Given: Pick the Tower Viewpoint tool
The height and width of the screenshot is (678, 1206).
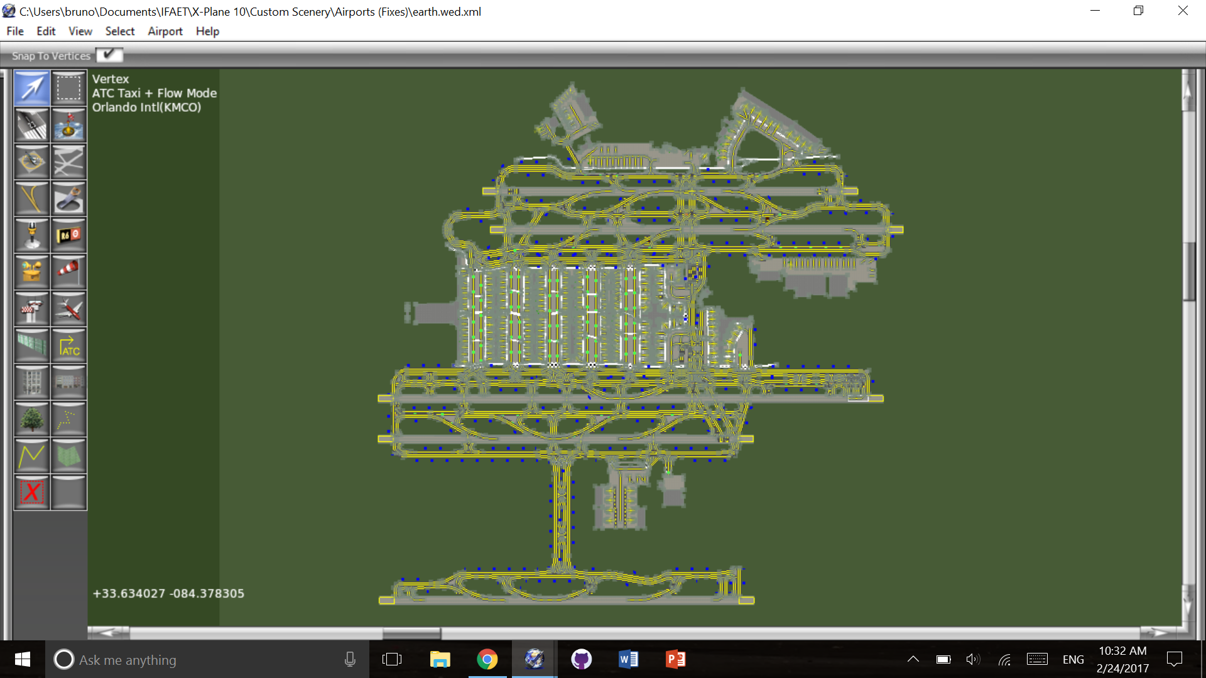Looking at the screenshot, I should 31,308.
